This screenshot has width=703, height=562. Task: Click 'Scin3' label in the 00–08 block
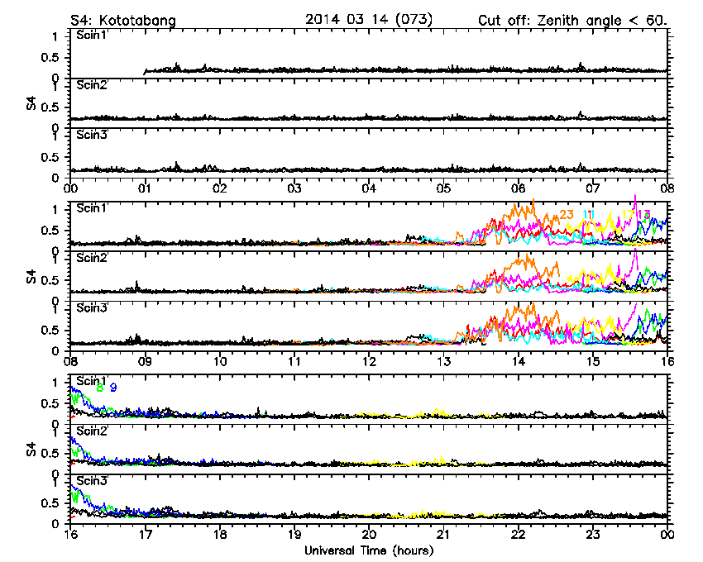92,135
